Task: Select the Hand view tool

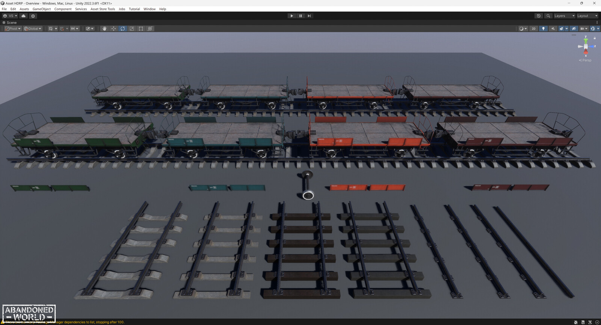Action: pyautogui.click(x=104, y=29)
